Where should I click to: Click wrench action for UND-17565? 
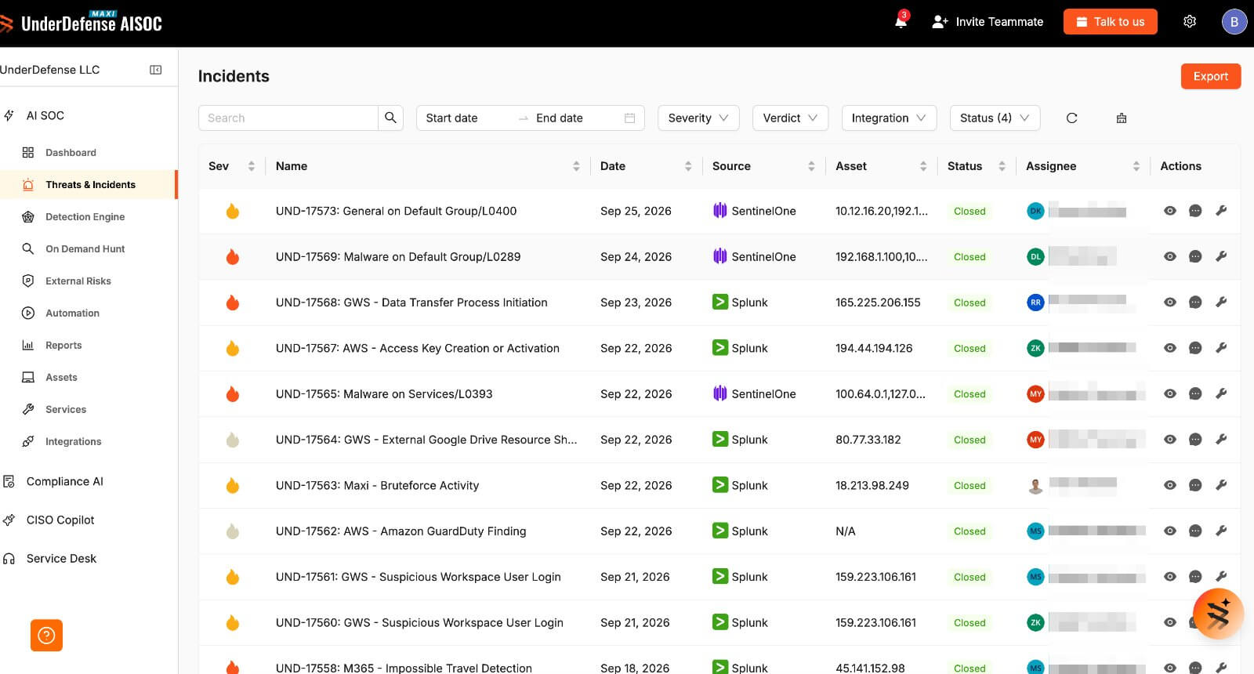tap(1221, 393)
